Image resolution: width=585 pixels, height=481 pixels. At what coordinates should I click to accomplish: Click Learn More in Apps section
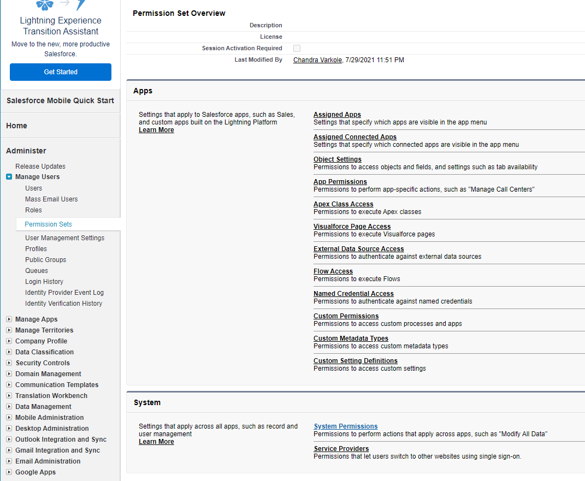point(156,130)
